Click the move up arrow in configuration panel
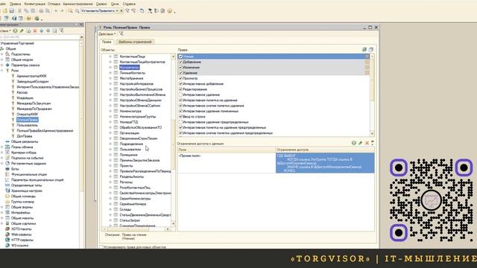Screen dimensions: 477x268 tap(42, 31)
